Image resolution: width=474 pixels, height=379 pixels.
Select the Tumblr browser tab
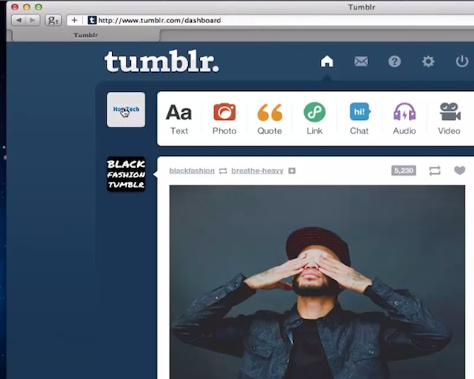coord(85,35)
